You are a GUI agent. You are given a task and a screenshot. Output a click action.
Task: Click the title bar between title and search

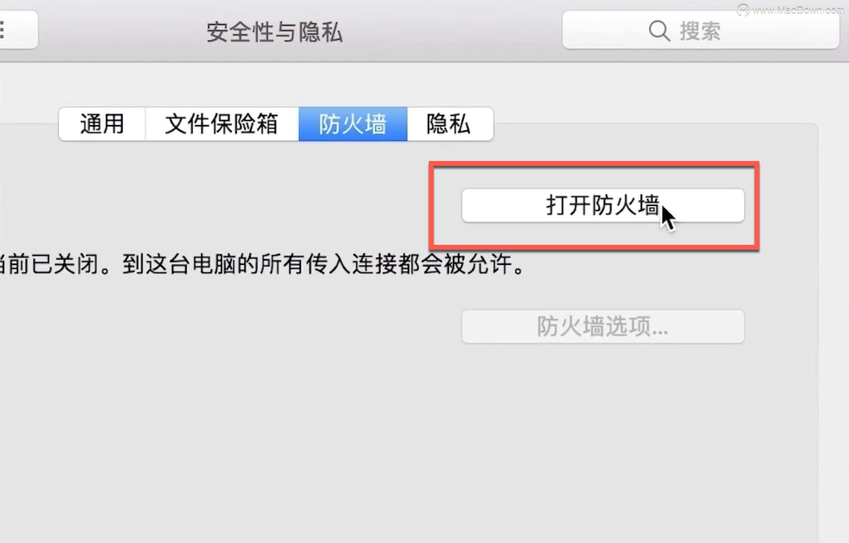point(453,31)
